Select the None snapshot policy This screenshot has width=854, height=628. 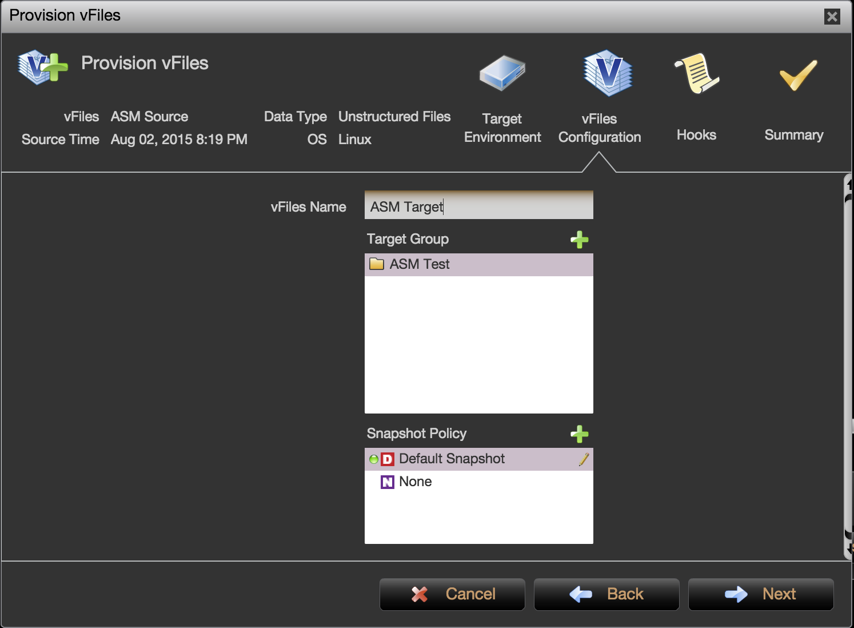[x=415, y=482]
